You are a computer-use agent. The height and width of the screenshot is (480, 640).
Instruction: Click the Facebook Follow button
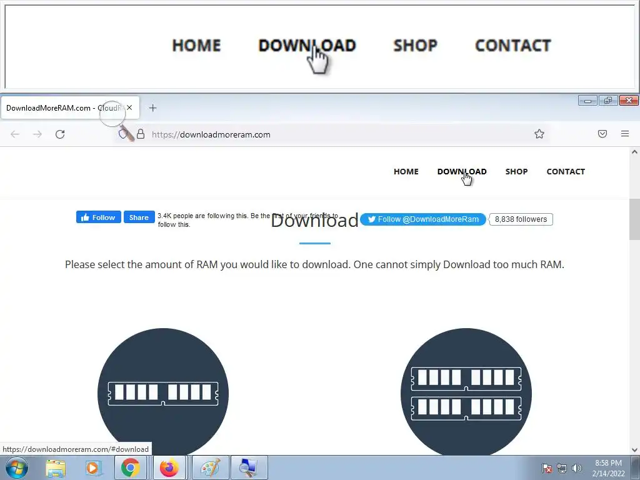[98, 217]
